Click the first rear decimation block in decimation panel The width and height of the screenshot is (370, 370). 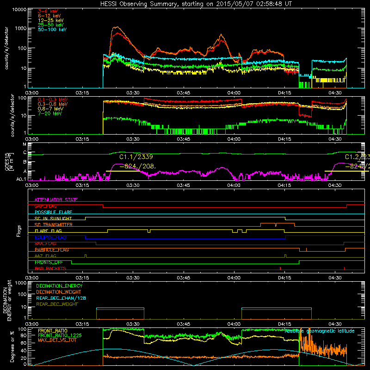point(120,314)
